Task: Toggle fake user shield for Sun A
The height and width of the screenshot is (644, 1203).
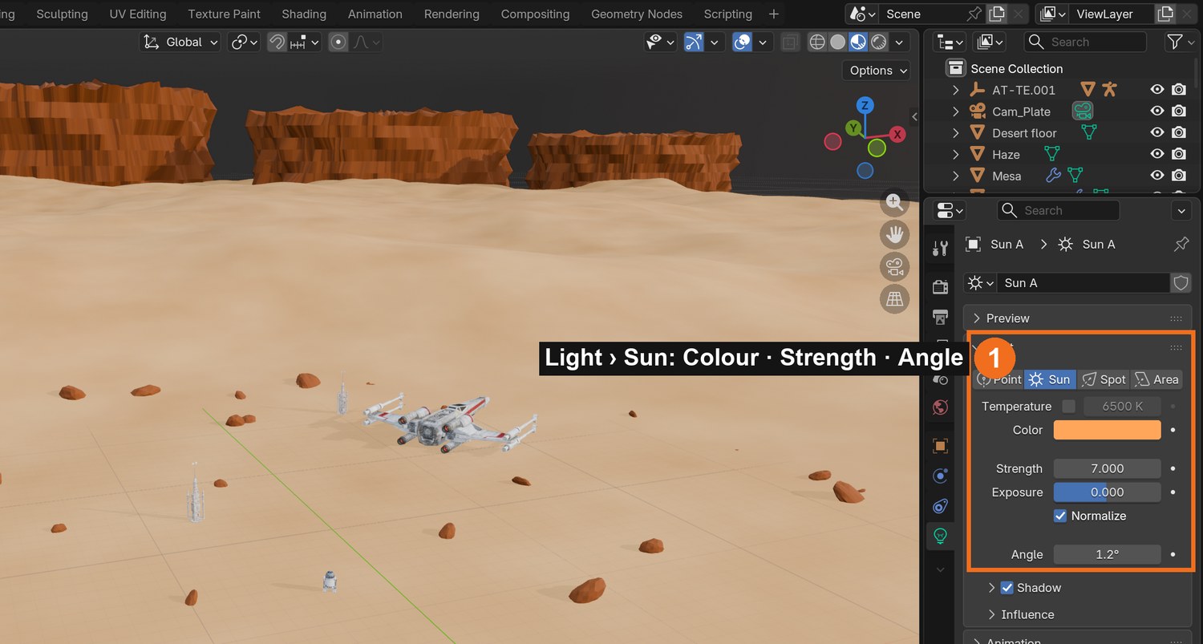Action: click(1181, 283)
